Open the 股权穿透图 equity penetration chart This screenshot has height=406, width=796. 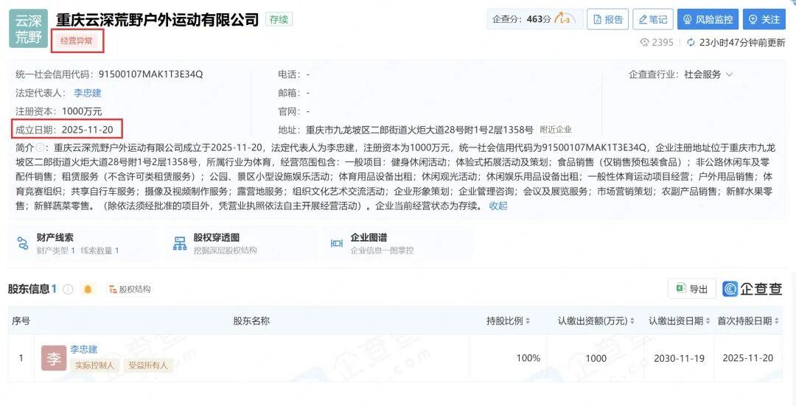pos(217,244)
